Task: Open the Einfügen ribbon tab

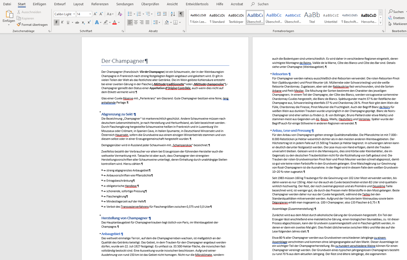Action: click(39, 4)
